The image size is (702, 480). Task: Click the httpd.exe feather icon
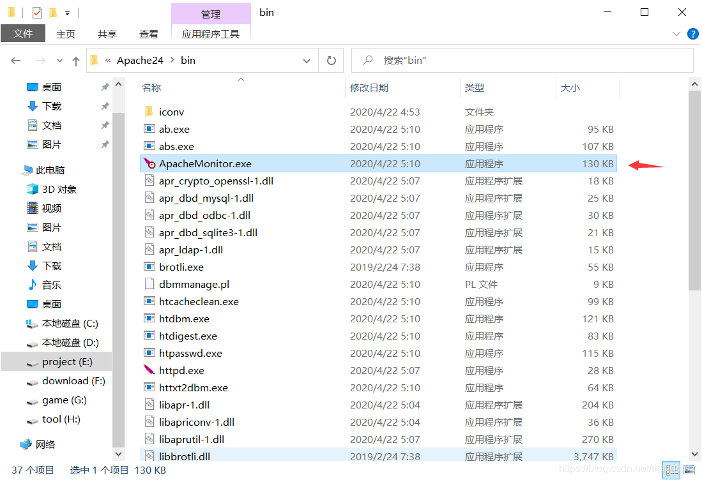pyautogui.click(x=149, y=370)
